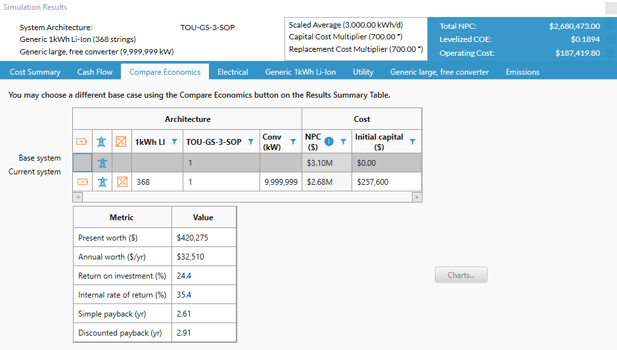Click the Metric column header
This screenshot has height=350, width=617.
click(122, 218)
